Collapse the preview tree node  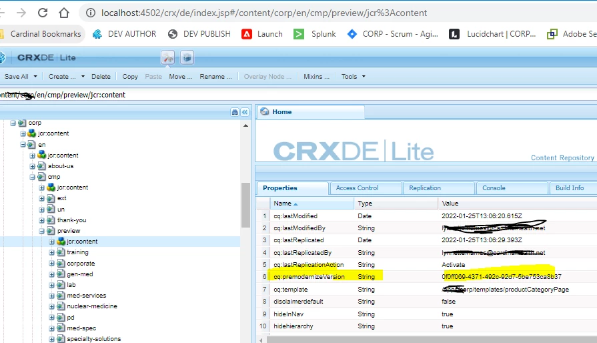(42, 231)
